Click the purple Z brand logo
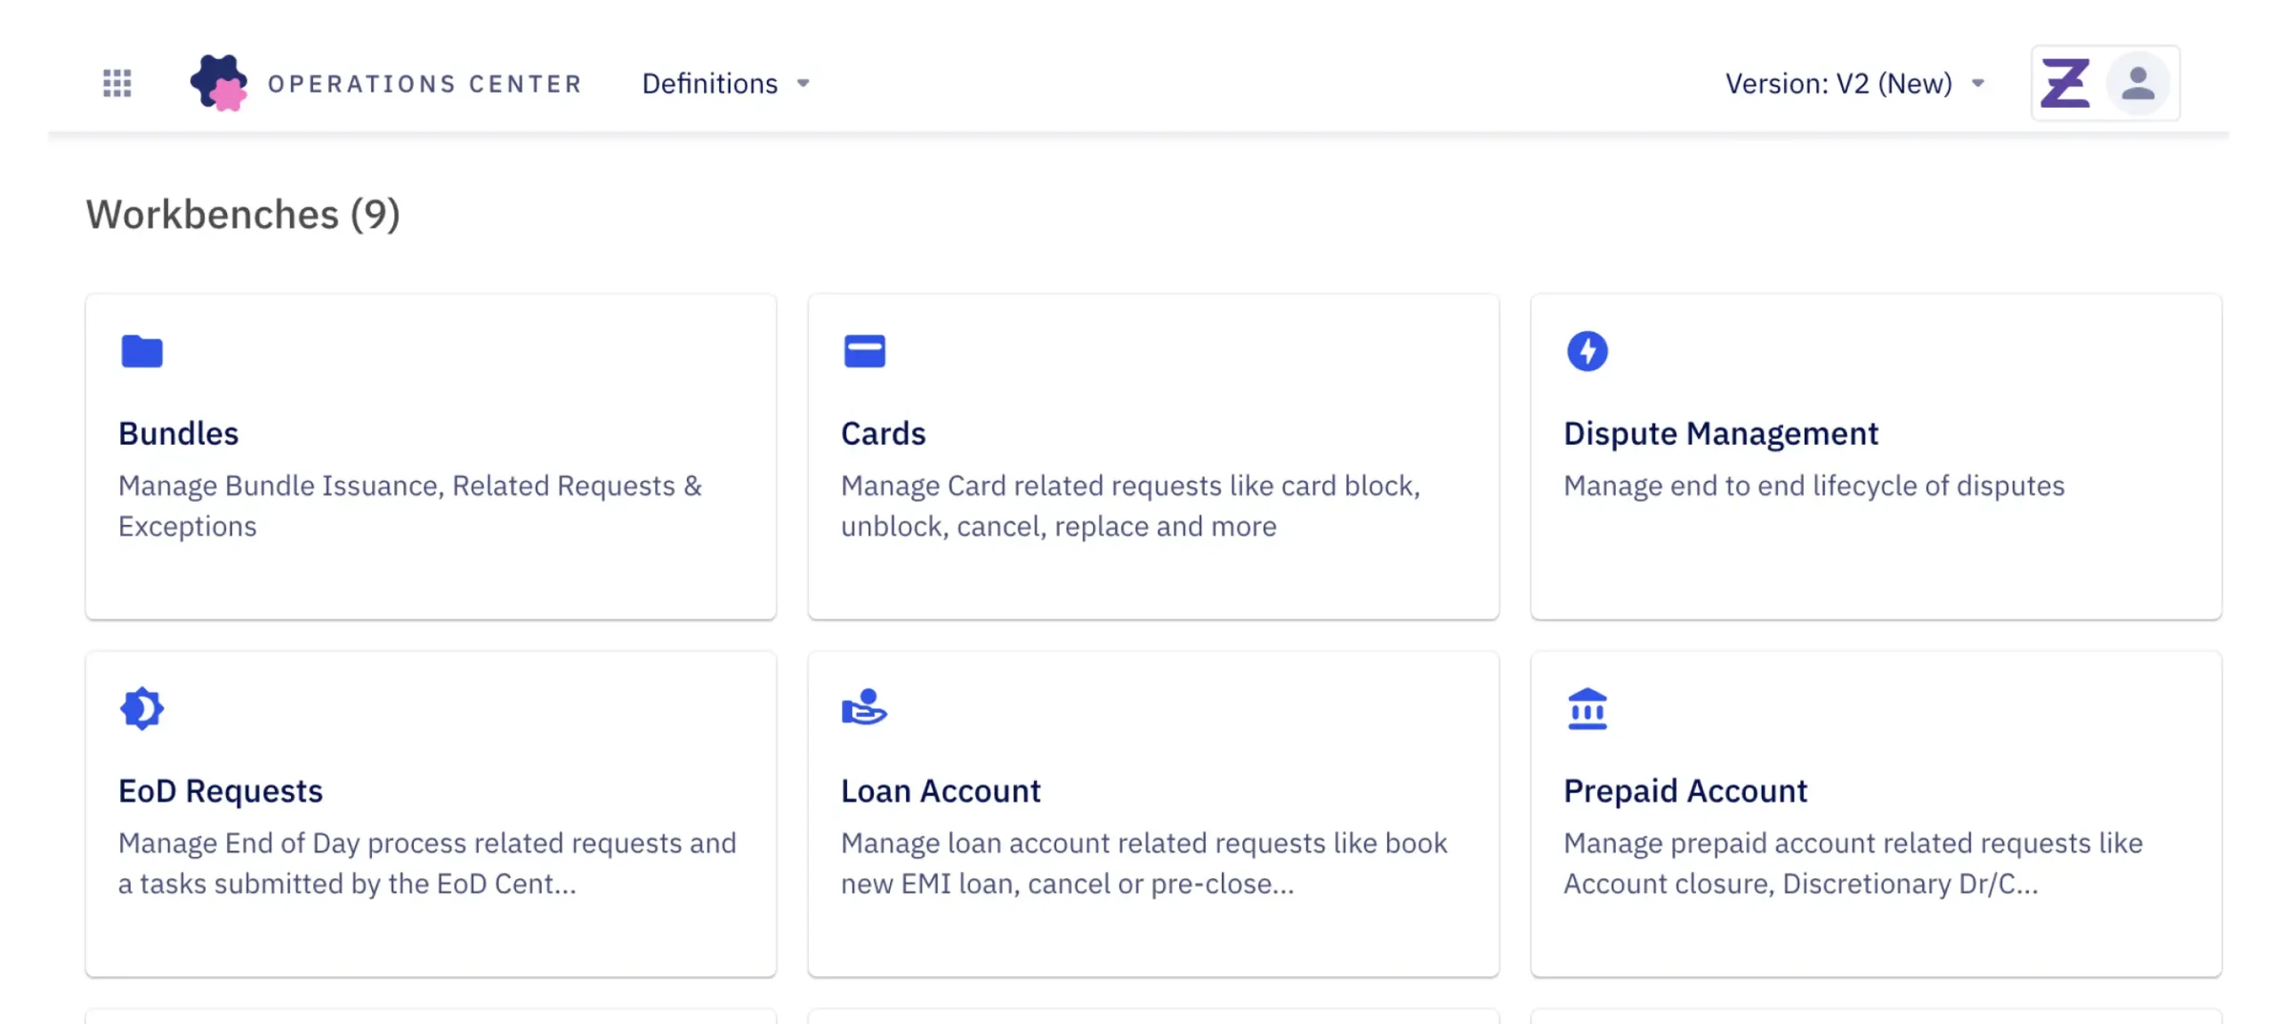This screenshot has height=1024, width=2278. (2064, 84)
